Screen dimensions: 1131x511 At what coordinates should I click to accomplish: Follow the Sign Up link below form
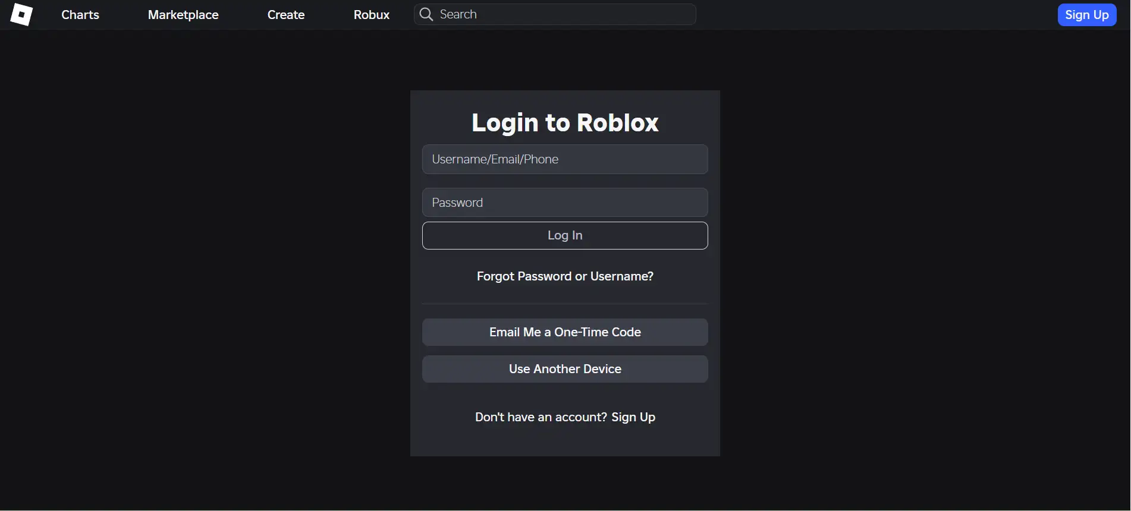click(633, 417)
